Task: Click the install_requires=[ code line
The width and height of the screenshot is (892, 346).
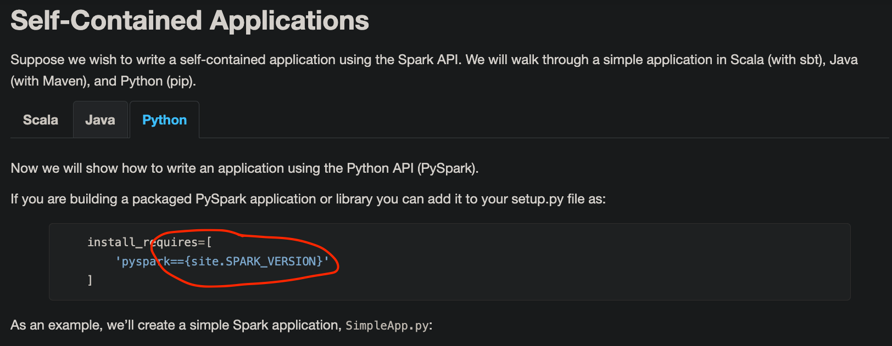Action: pos(149,242)
